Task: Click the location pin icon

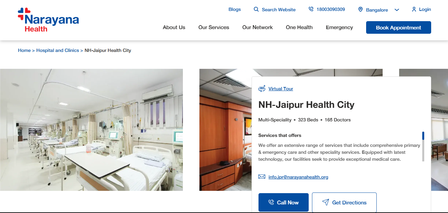Action: point(361,10)
